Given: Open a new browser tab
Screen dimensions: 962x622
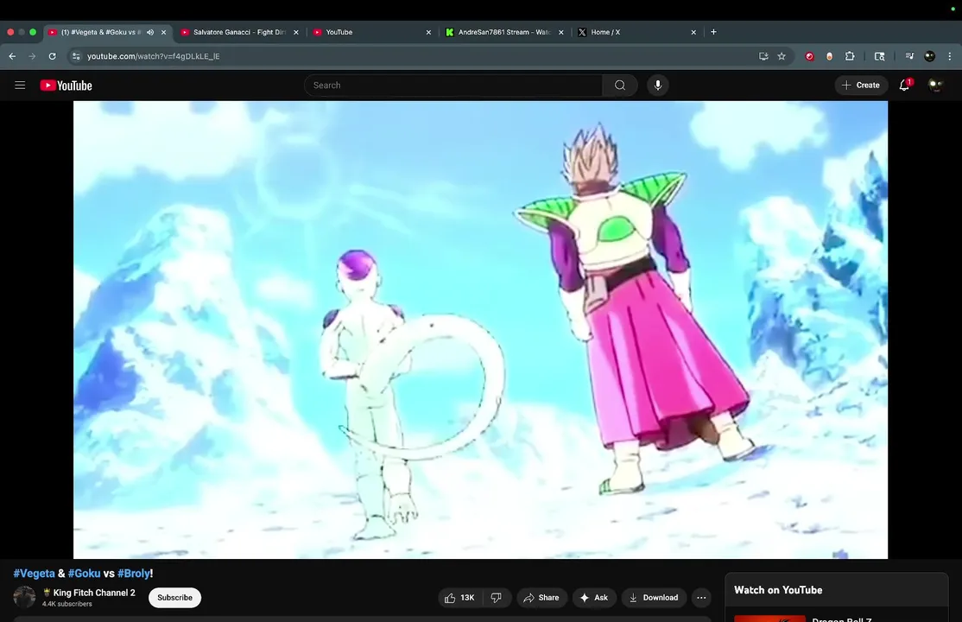Looking at the screenshot, I should pyautogui.click(x=713, y=32).
